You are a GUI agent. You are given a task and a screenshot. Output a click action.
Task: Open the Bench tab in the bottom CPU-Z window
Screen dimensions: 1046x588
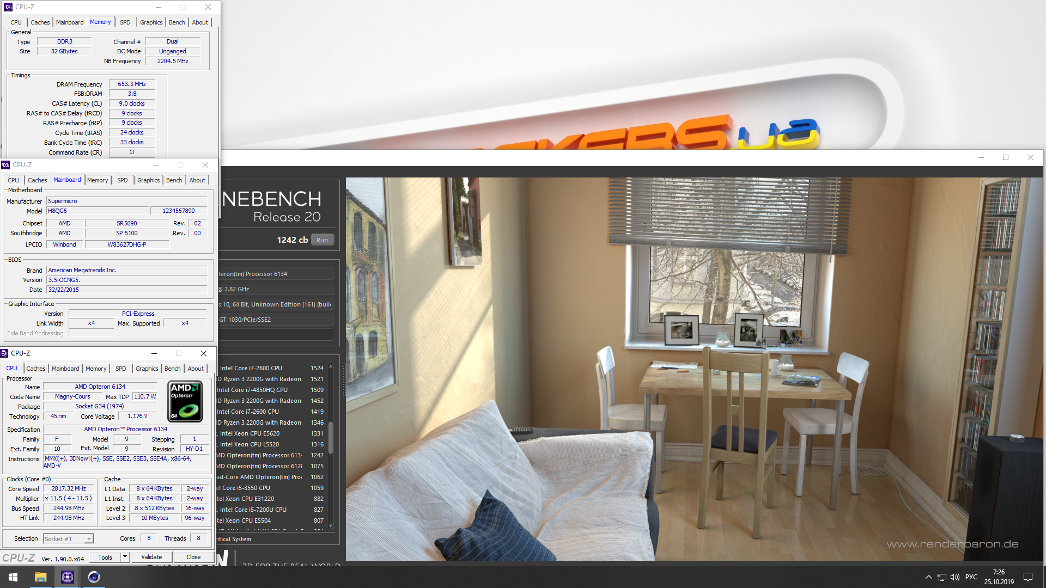pos(173,369)
